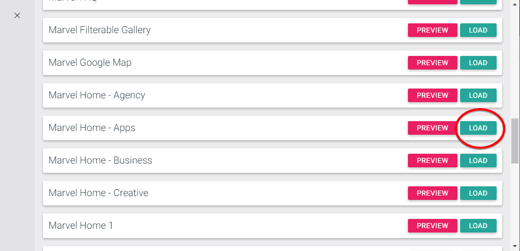Preview the Marvel Home - Creative template
The image size is (520, 251).
432,193
